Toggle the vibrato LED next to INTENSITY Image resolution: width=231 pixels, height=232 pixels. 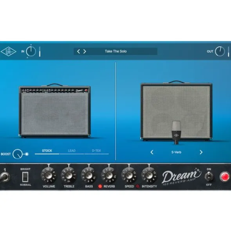[x=137, y=186]
